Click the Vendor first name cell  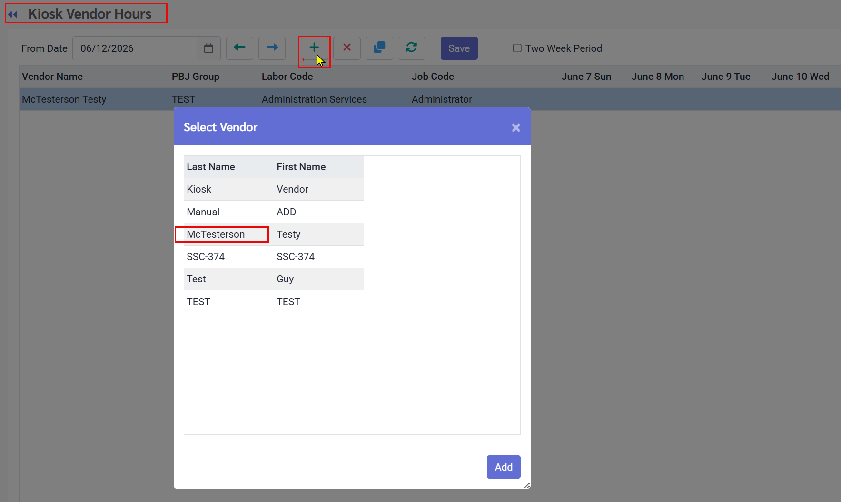pos(319,189)
